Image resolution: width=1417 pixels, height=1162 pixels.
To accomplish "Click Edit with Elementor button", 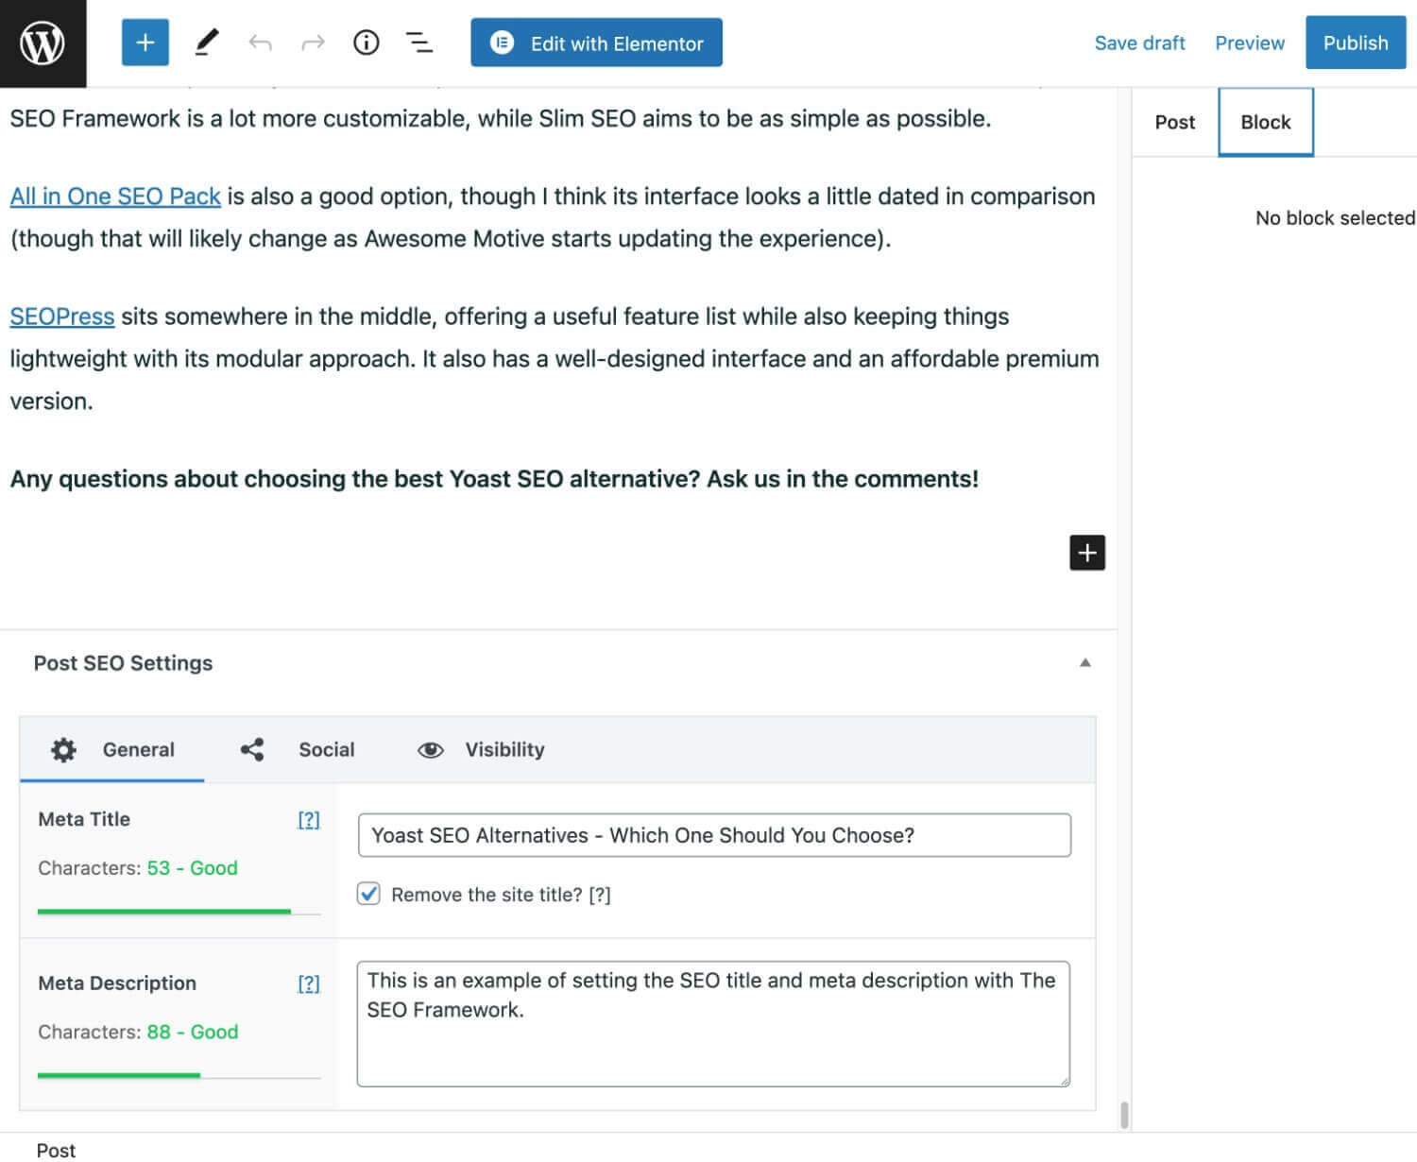I will click(596, 43).
